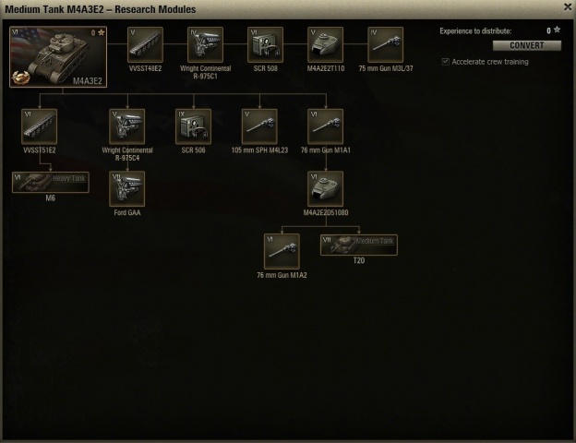Image resolution: width=576 pixels, height=443 pixels.
Task: Click the Wright Continental R-975C4 engine icon
Action: tap(127, 126)
